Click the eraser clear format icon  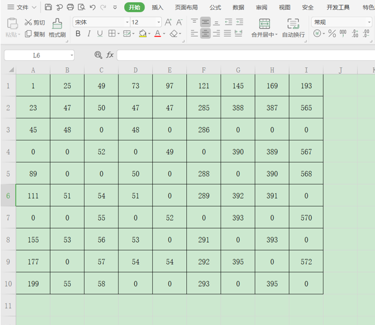pyautogui.click(x=174, y=34)
